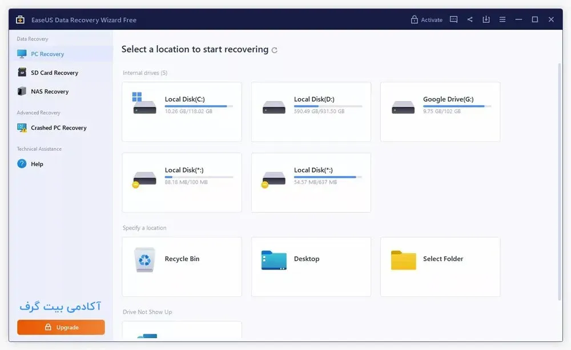
Task: Click Google Drive(G:) usage bar
Action: pos(457,106)
